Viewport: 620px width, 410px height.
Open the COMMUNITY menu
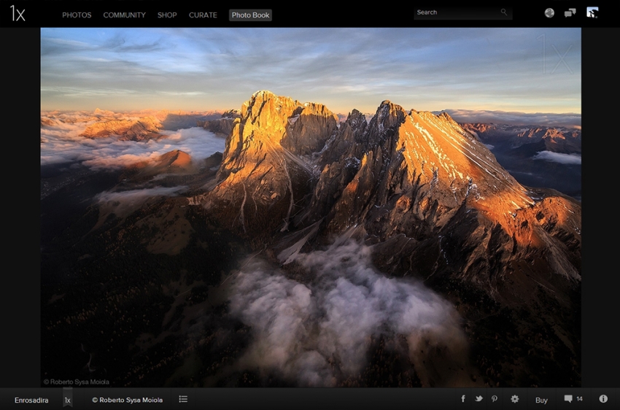click(124, 15)
